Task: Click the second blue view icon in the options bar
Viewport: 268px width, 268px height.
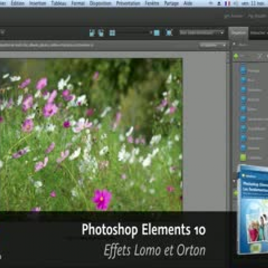Action: tap(101, 33)
